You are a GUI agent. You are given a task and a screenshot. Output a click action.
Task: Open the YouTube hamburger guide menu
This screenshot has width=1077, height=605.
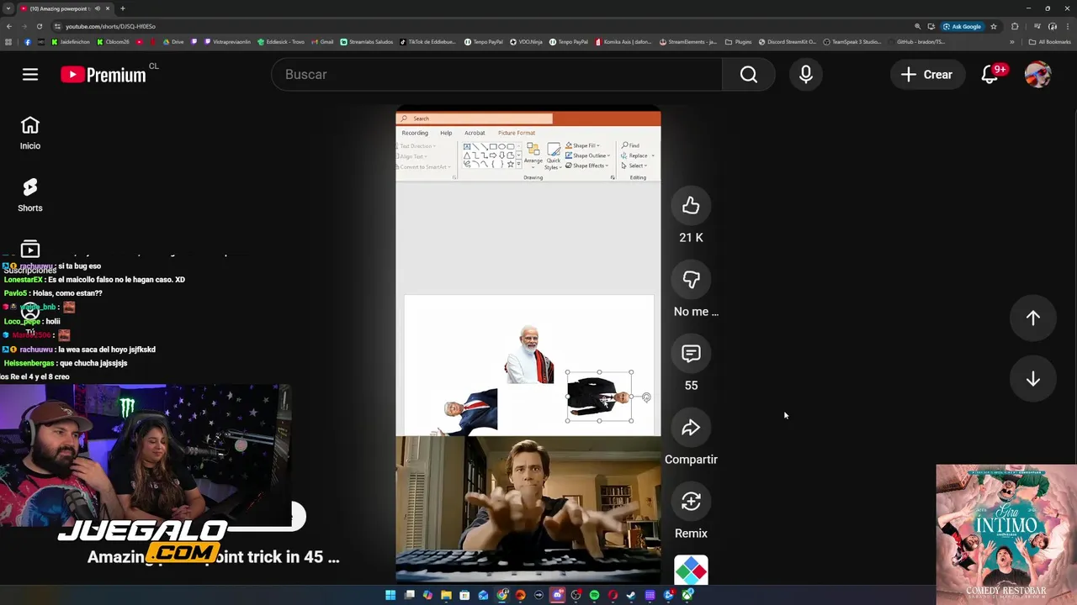pyautogui.click(x=30, y=75)
